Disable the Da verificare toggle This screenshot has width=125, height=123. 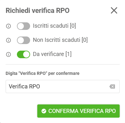(x=23, y=54)
